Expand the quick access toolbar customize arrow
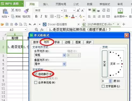This screenshot has width=132, height=101. (x=40, y=24)
